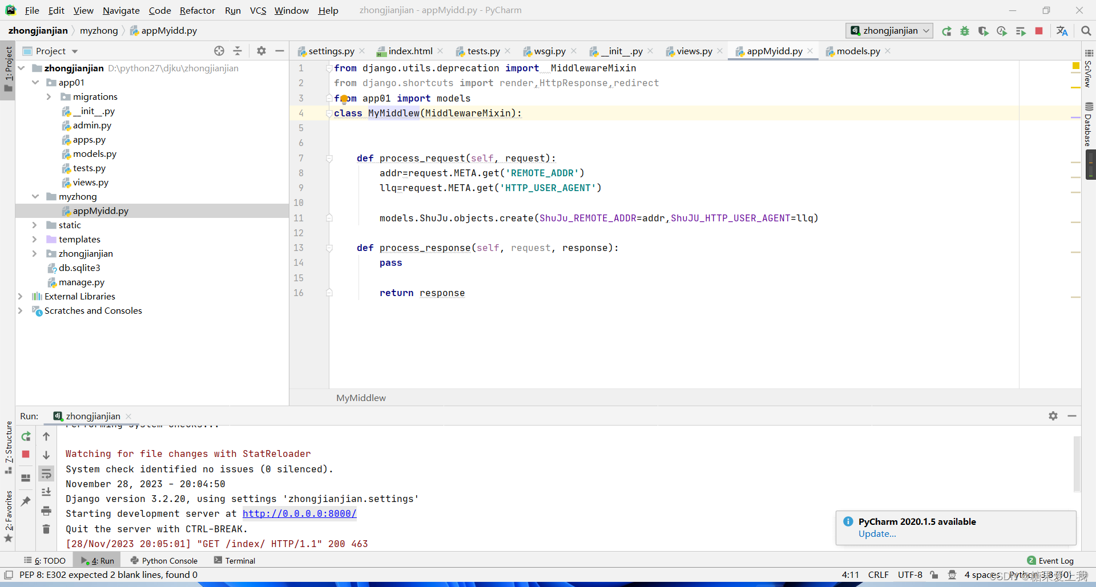The width and height of the screenshot is (1096, 587).
Task: Click the intention bulb on line 3
Action: [344, 99]
